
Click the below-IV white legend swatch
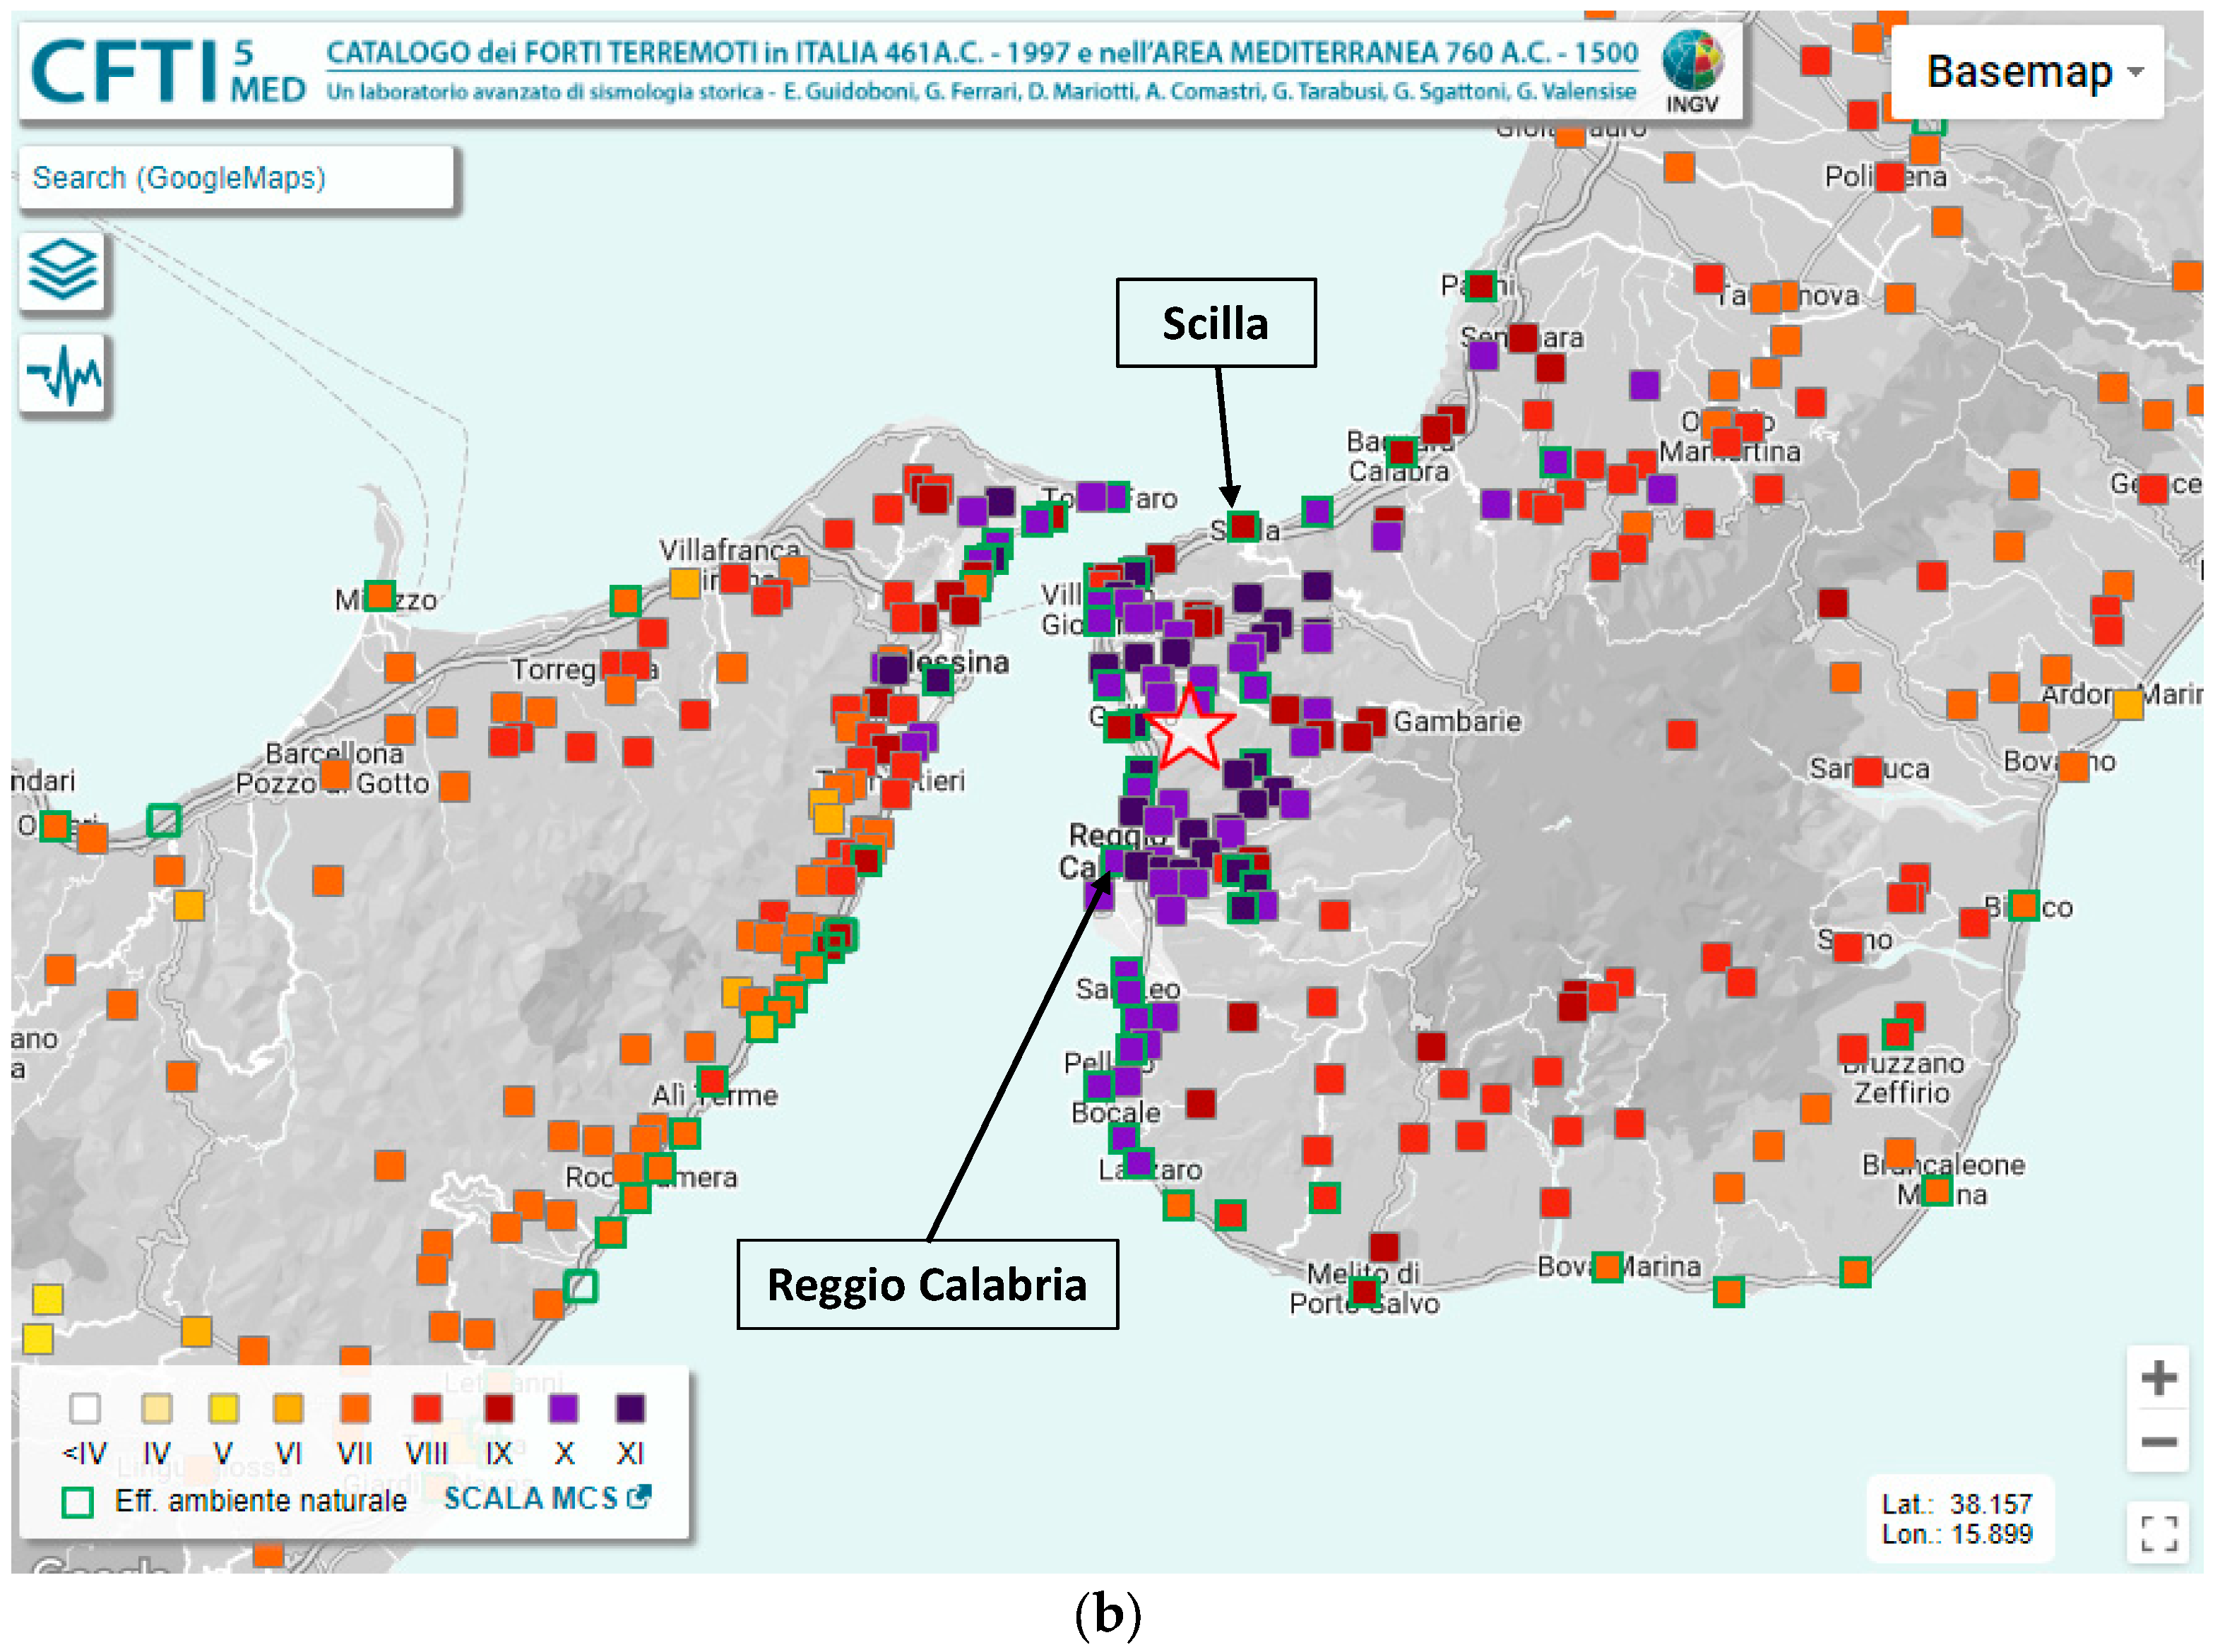(85, 1409)
